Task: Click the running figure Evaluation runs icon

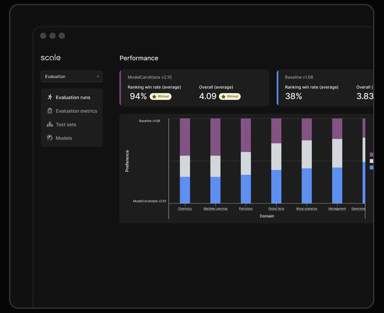Action: point(50,97)
